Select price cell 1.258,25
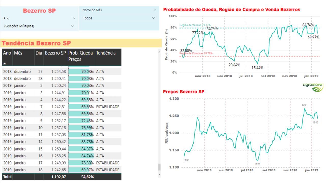The image size is (326, 183). pos(58,156)
